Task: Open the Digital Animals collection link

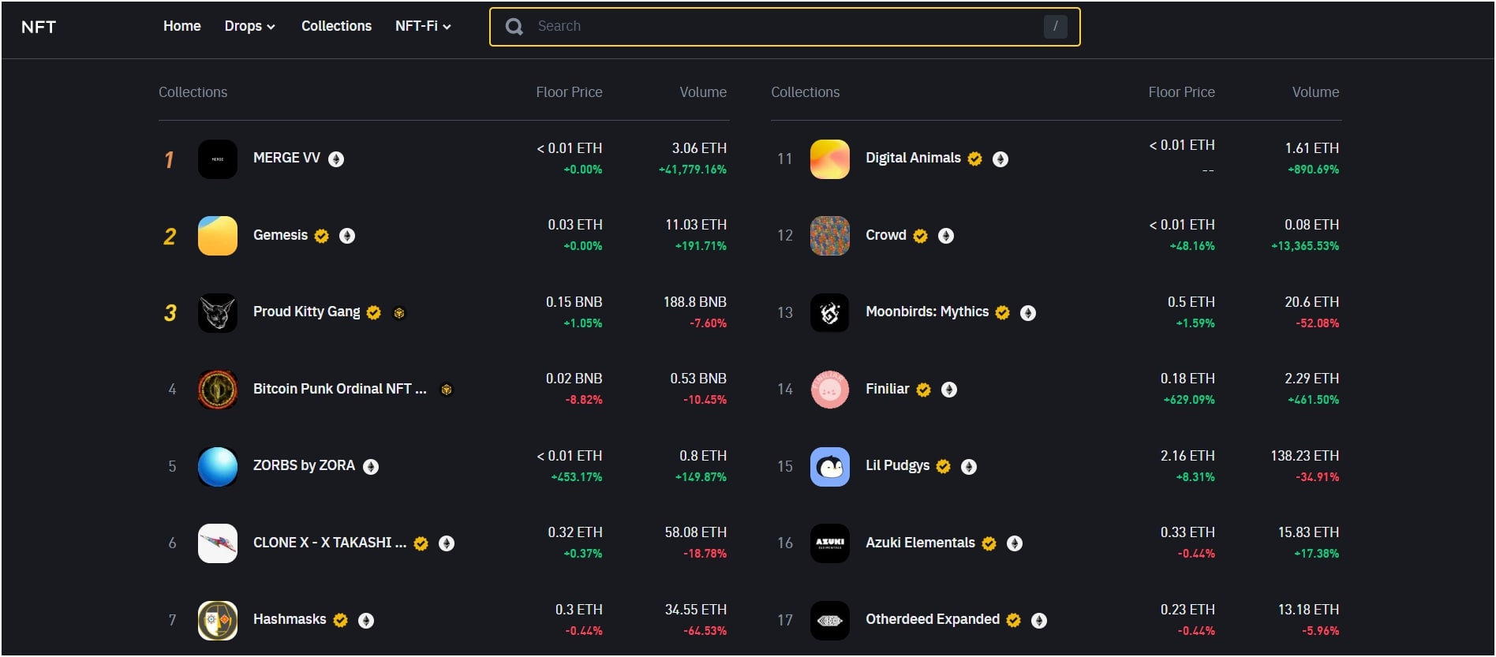Action: [913, 158]
